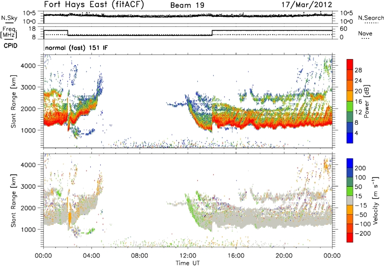
Task: Click the gray segment of velocity colorbar
Action: point(350,200)
